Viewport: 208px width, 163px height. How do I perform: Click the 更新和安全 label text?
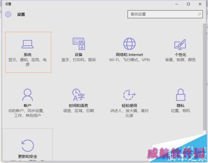coord(27,156)
